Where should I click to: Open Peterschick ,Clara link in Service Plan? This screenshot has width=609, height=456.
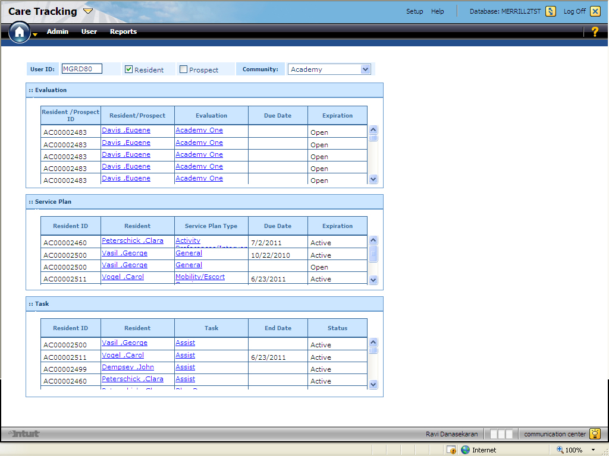tap(133, 241)
